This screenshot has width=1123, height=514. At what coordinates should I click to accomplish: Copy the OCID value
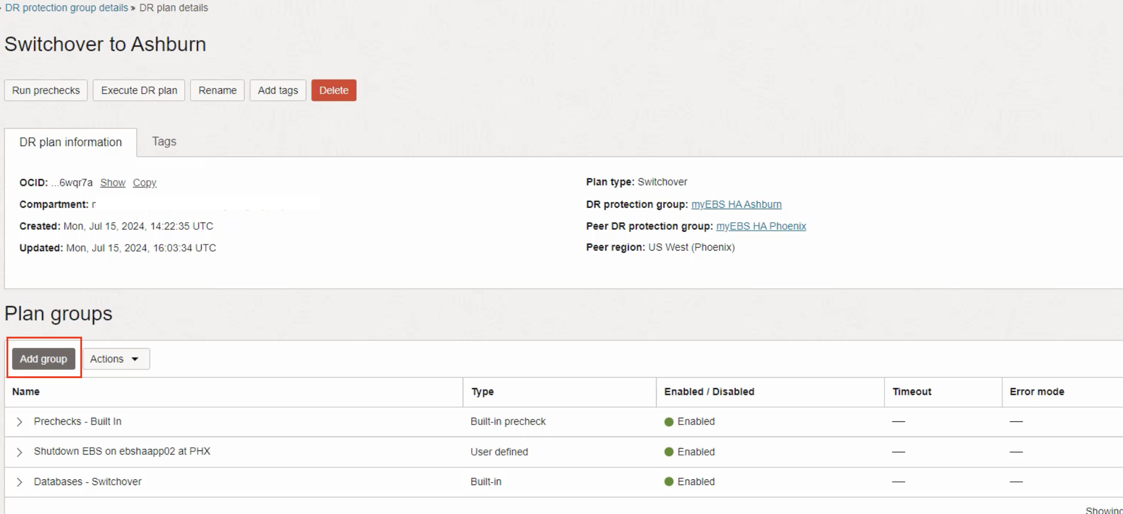144,182
